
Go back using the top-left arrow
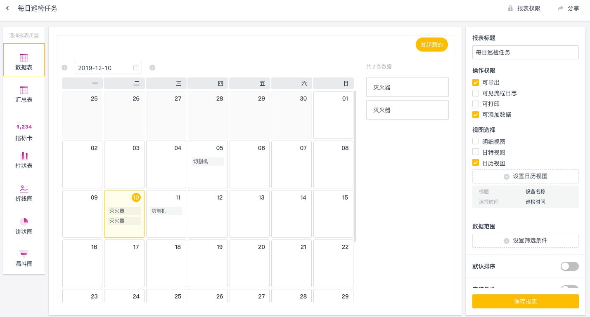(7, 8)
